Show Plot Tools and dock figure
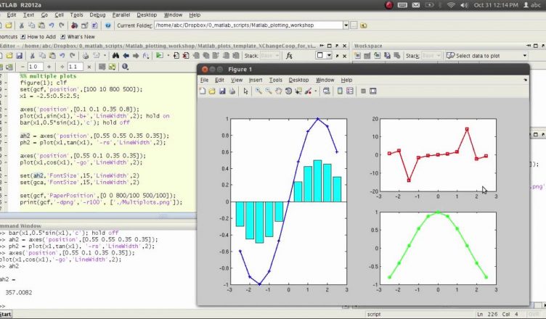Screen dimensions: 546x319 point(373,91)
